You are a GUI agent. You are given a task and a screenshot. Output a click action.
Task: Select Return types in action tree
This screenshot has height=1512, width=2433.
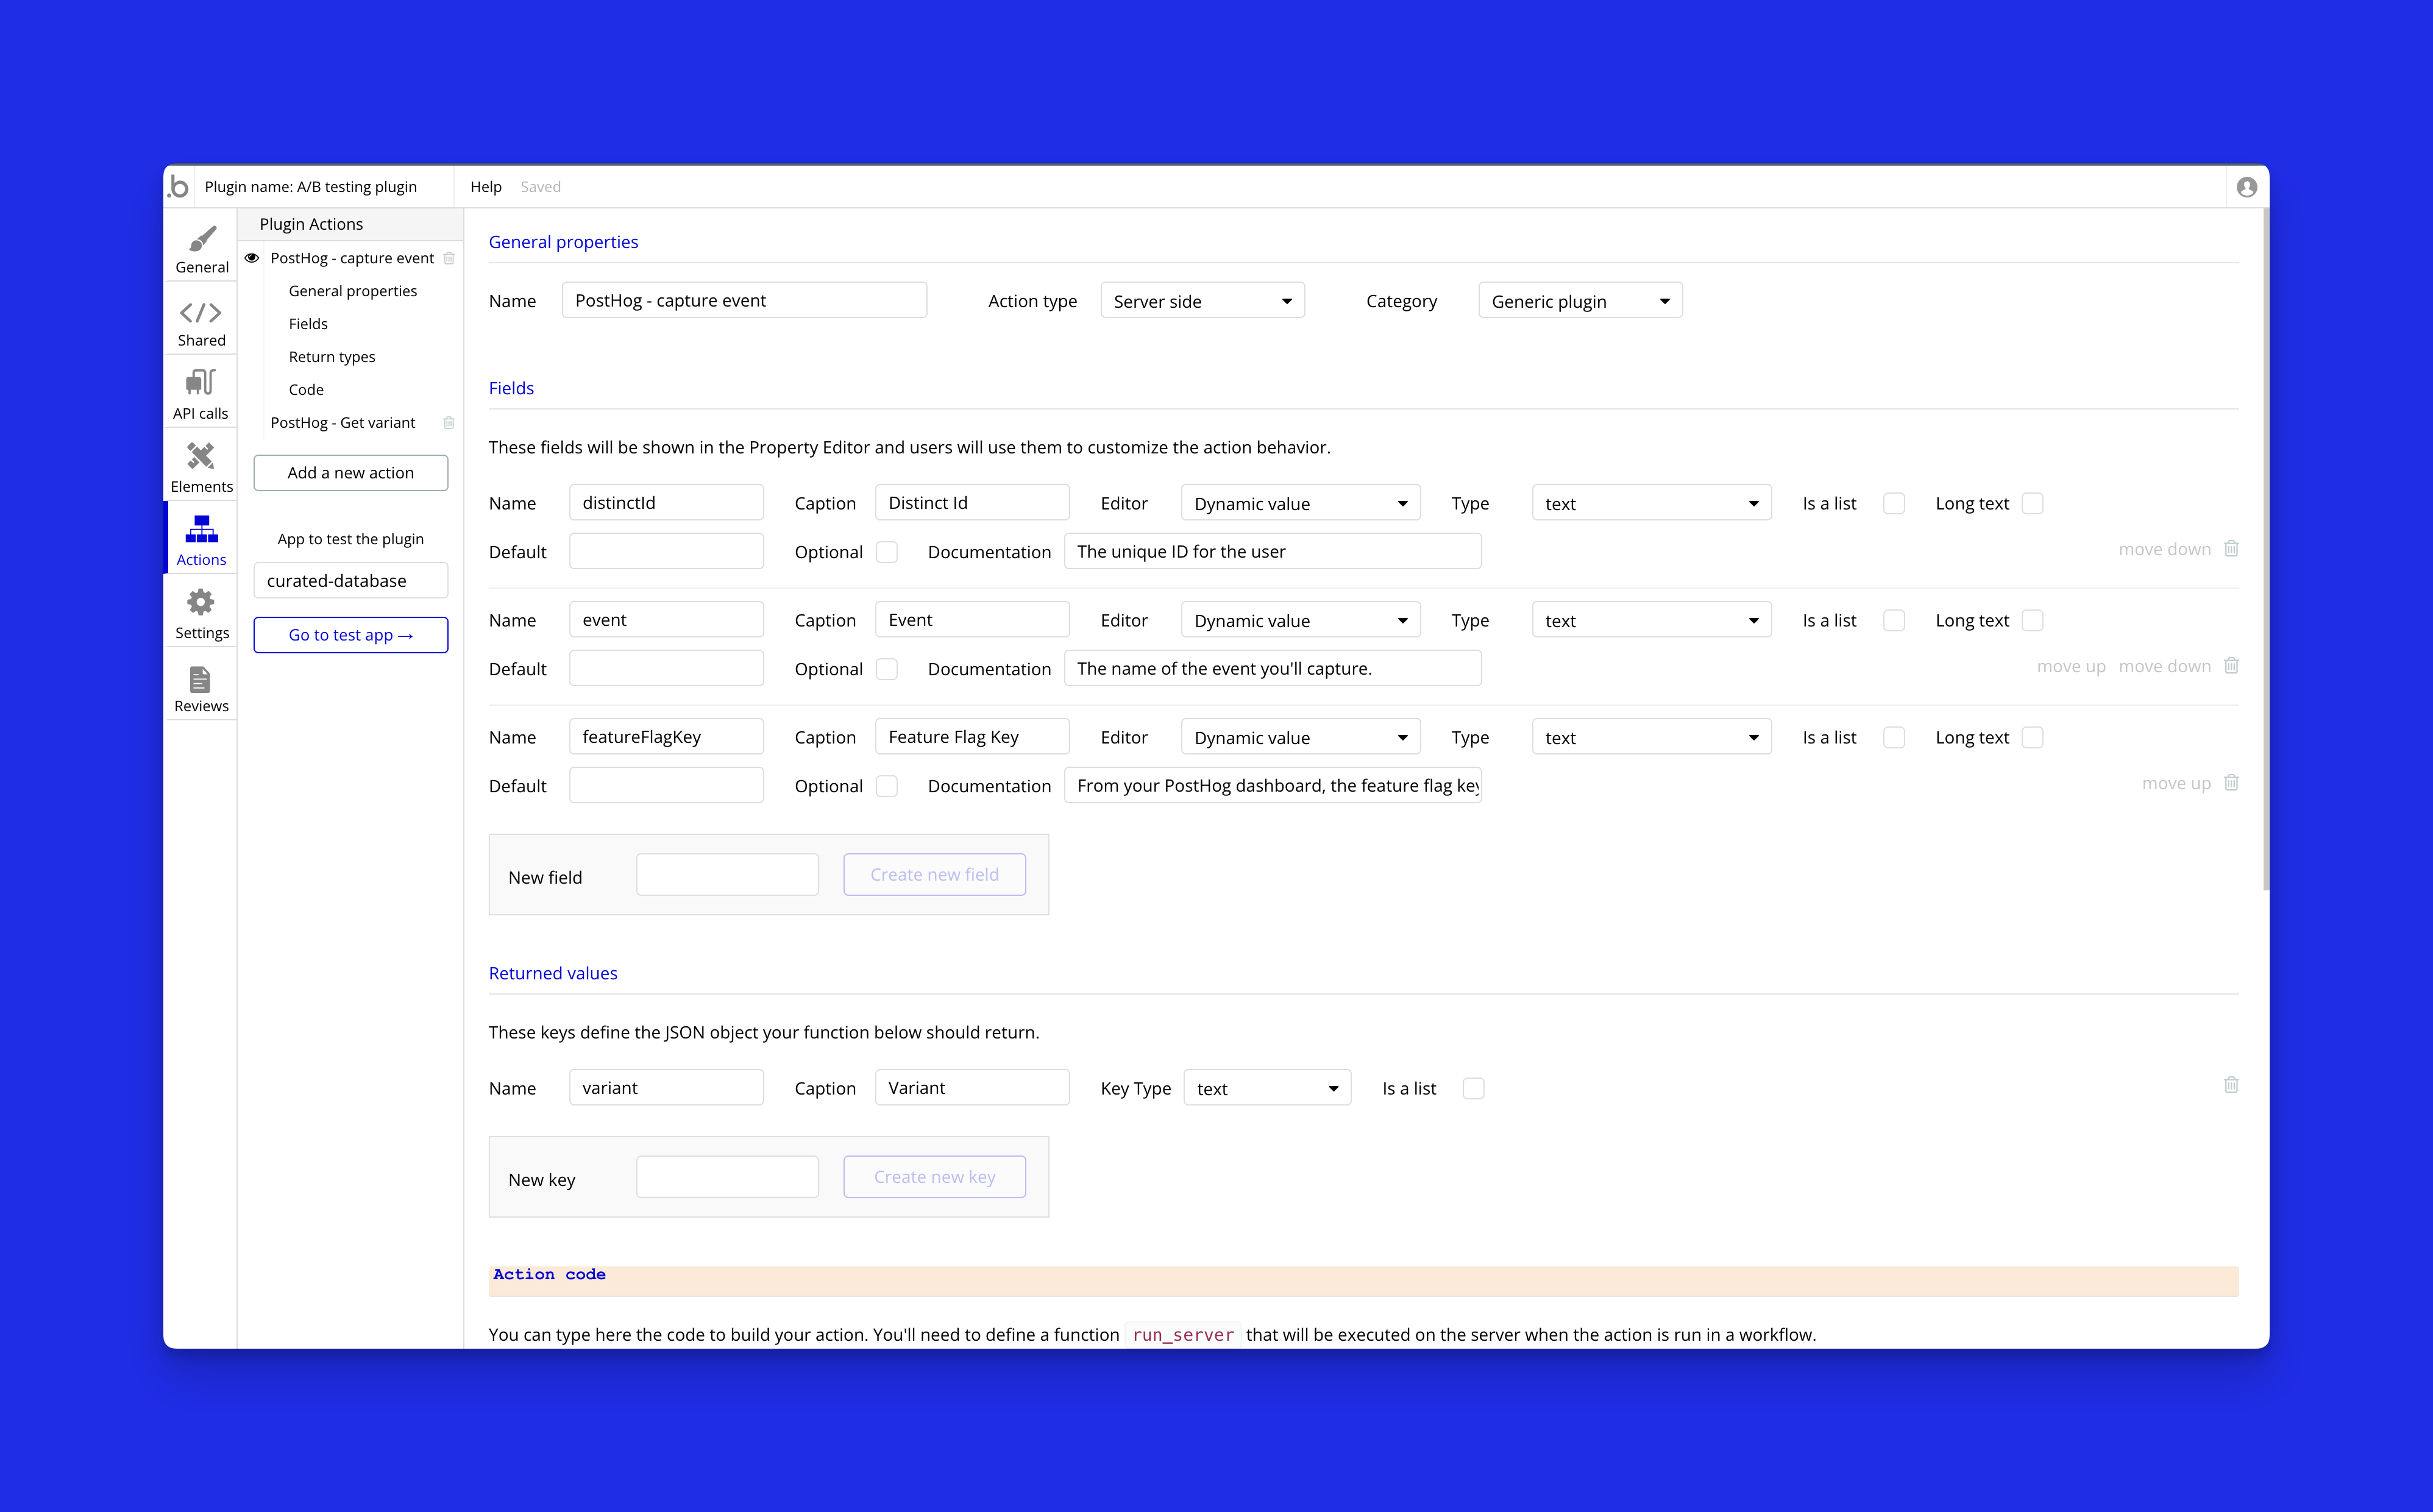(x=332, y=357)
